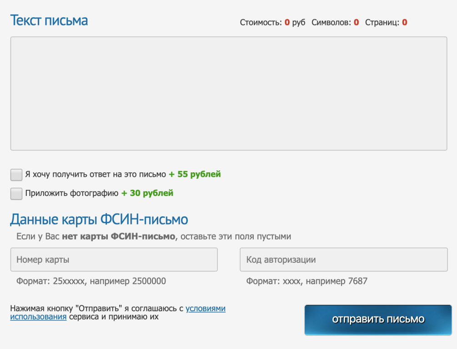Click the 'Я хочу получить ответ' label

pos(95,174)
